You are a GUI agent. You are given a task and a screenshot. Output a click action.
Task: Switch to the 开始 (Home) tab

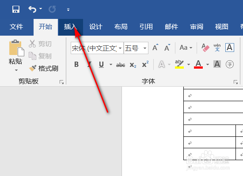click(x=46, y=27)
